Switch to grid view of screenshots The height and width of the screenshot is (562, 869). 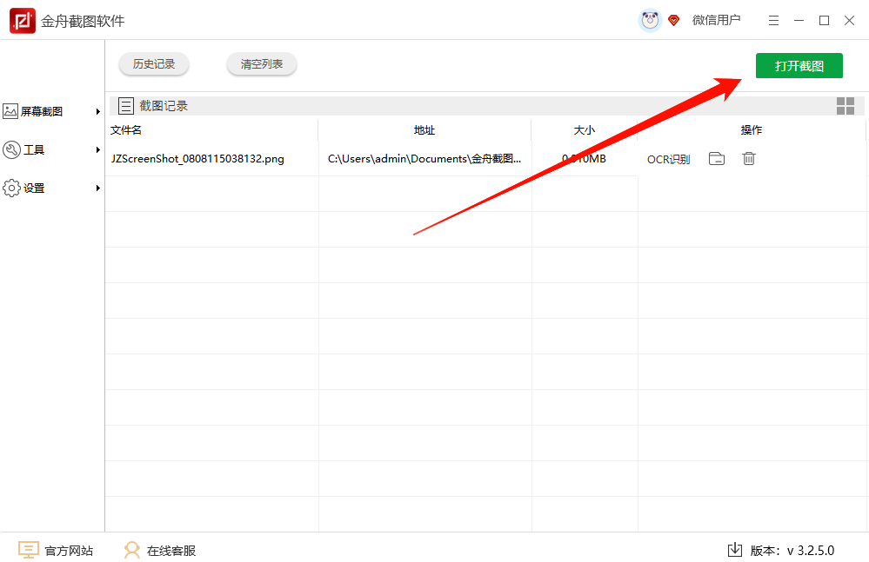coord(845,105)
